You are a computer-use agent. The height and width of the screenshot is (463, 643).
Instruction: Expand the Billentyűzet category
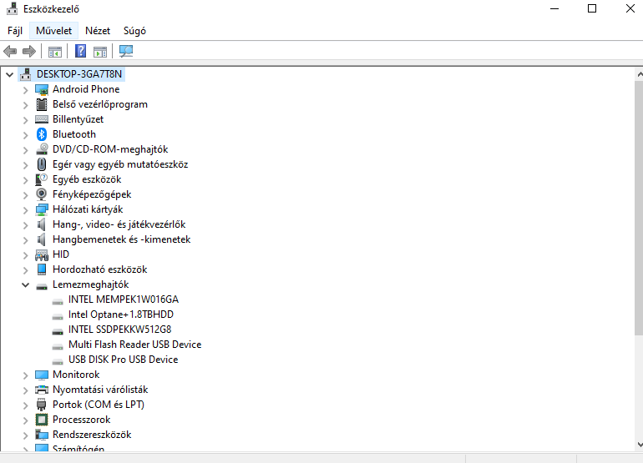pyautogui.click(x=25, y=119)
